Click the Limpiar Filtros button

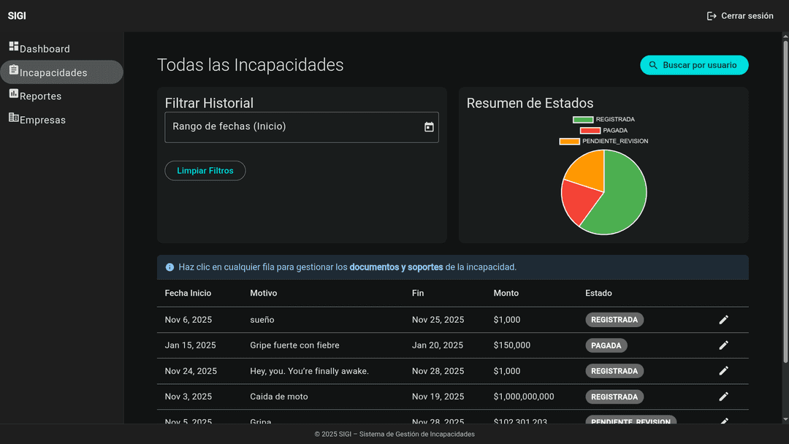(x=205, y=170)
